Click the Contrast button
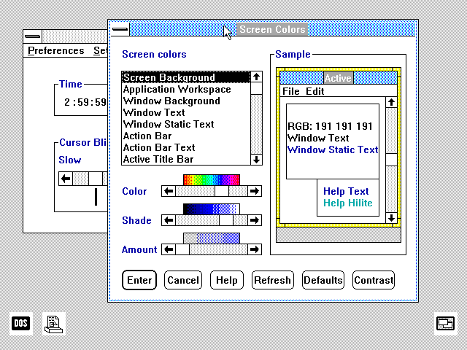 [374, 280]
